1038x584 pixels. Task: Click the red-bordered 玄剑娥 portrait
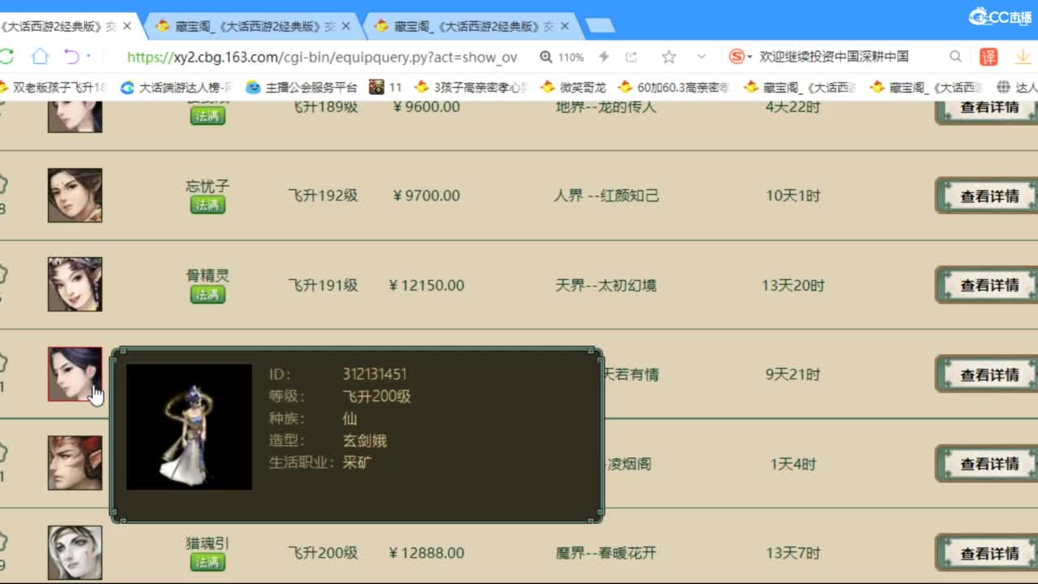pos(75,374)
